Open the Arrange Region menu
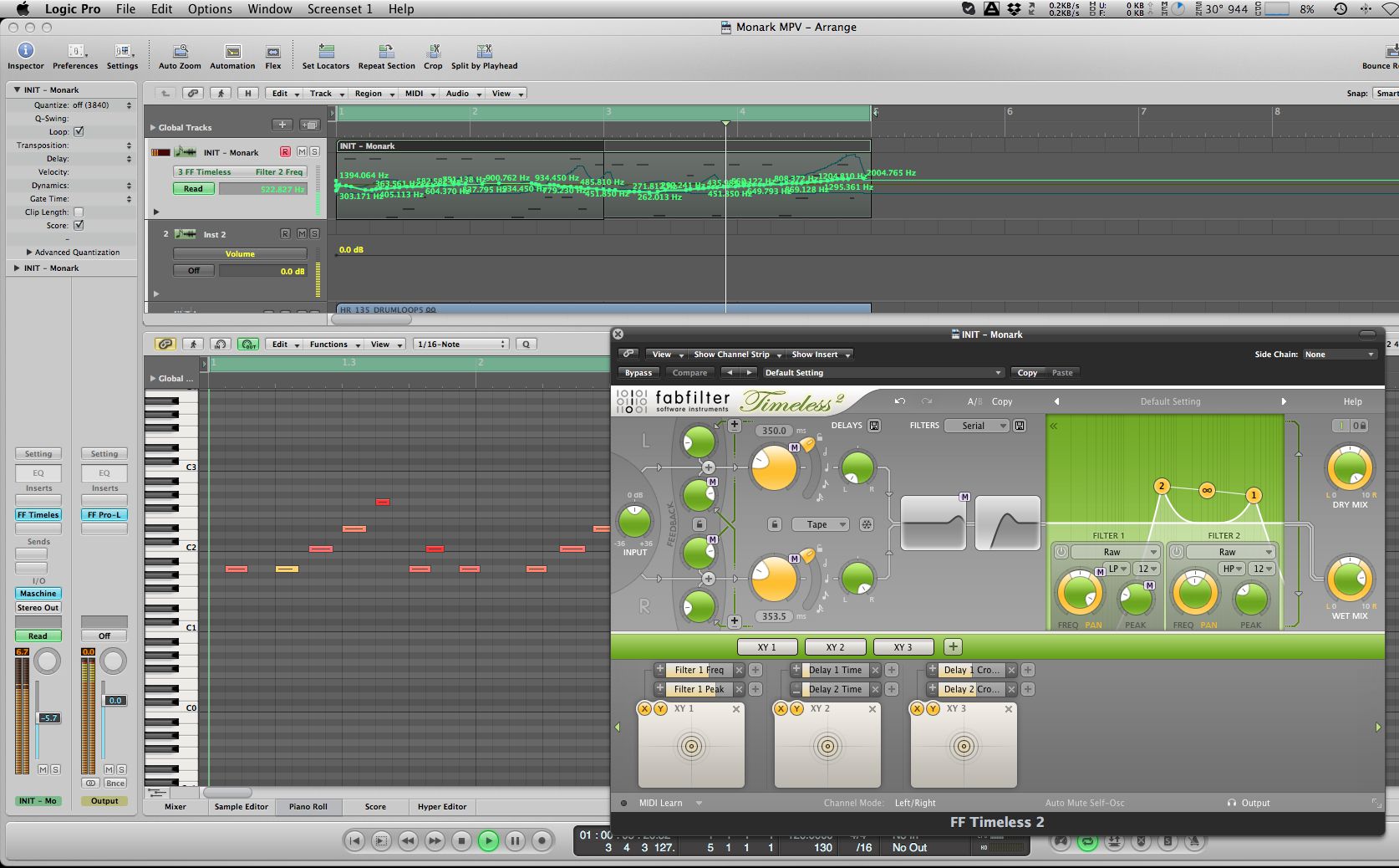Image resolution: width=1399 pixels, height=868 pixels. pos(373,93)
